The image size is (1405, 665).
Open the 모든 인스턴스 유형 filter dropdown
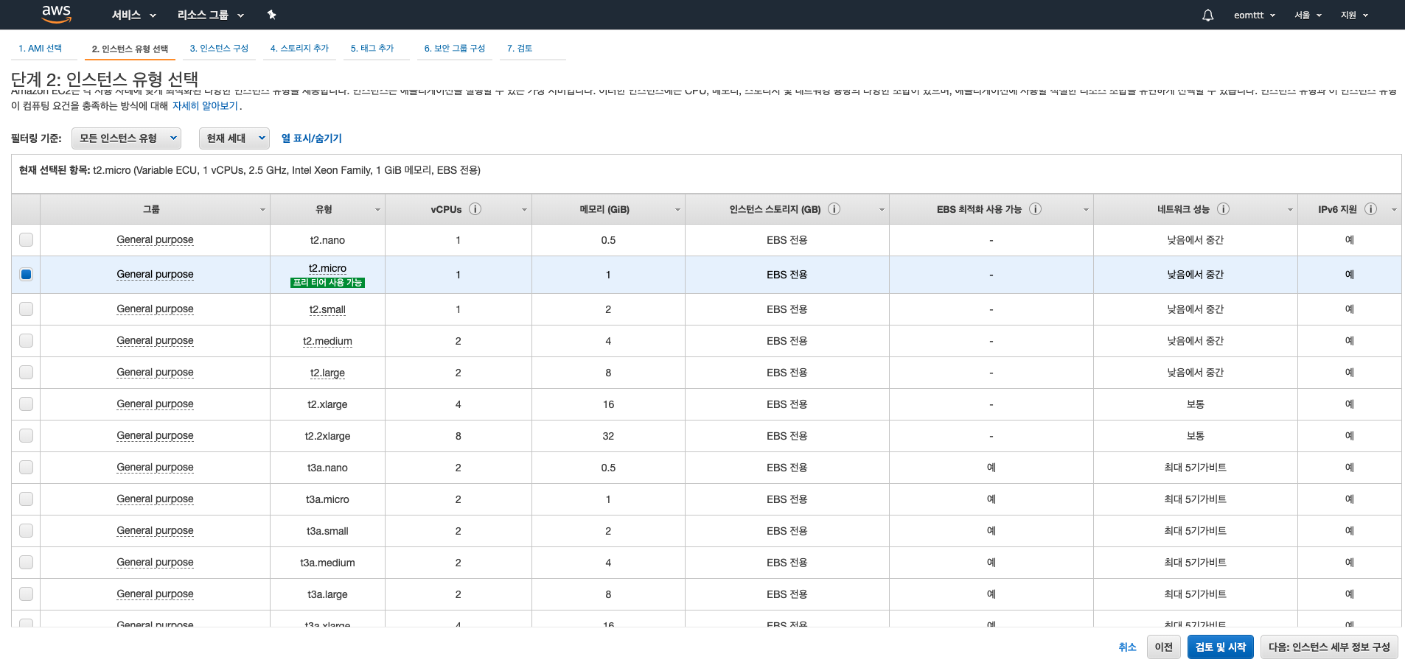(x=127, y=138)
